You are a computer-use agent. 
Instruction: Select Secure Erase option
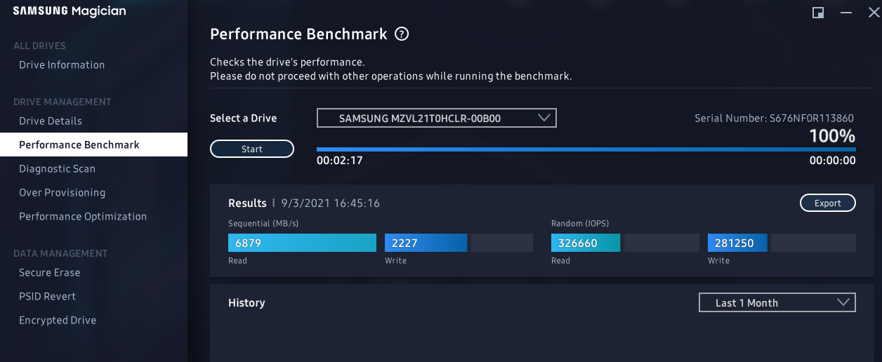click(49, 272)
